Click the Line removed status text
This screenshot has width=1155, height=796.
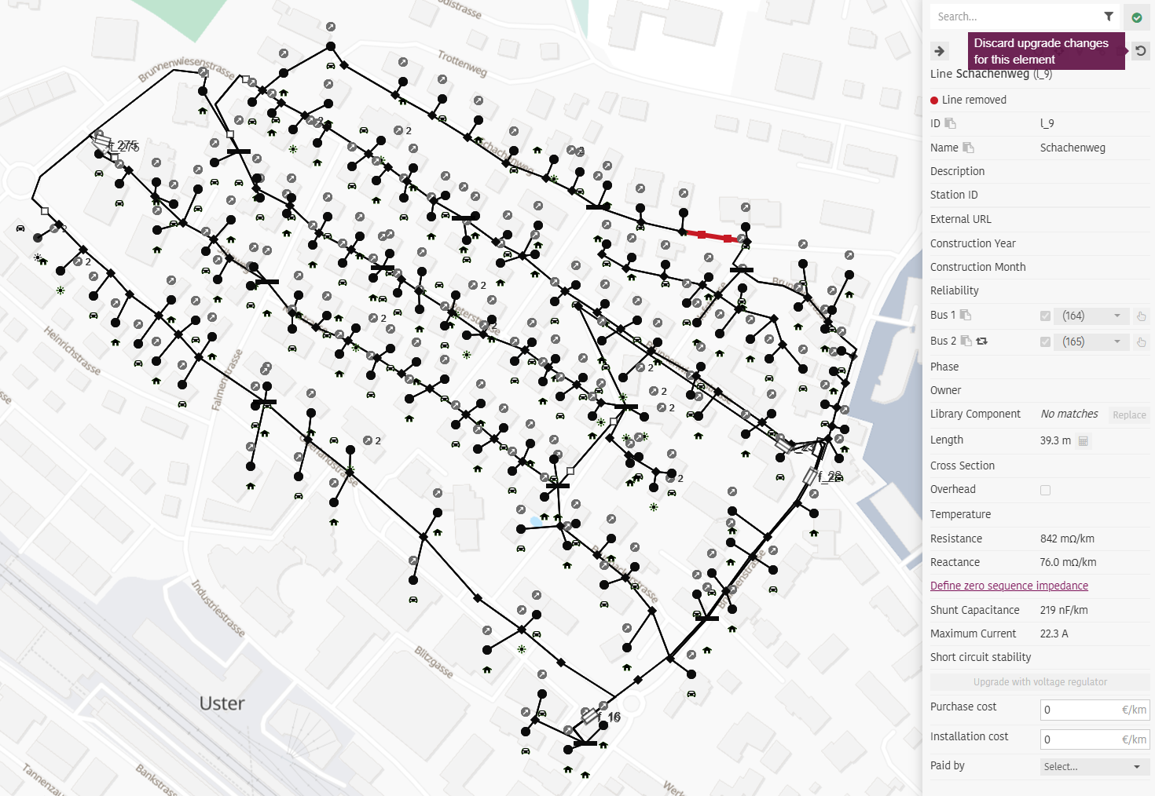point(973,100)
